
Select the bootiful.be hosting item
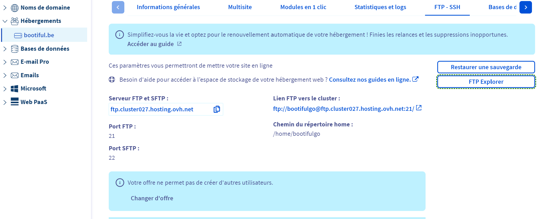[x=39, y=35]
